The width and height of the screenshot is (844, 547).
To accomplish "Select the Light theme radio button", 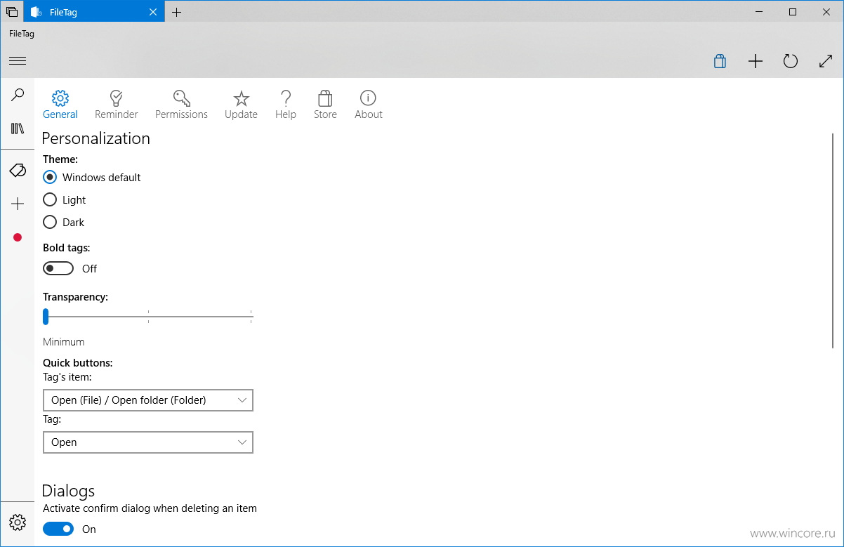I will 50,199.
